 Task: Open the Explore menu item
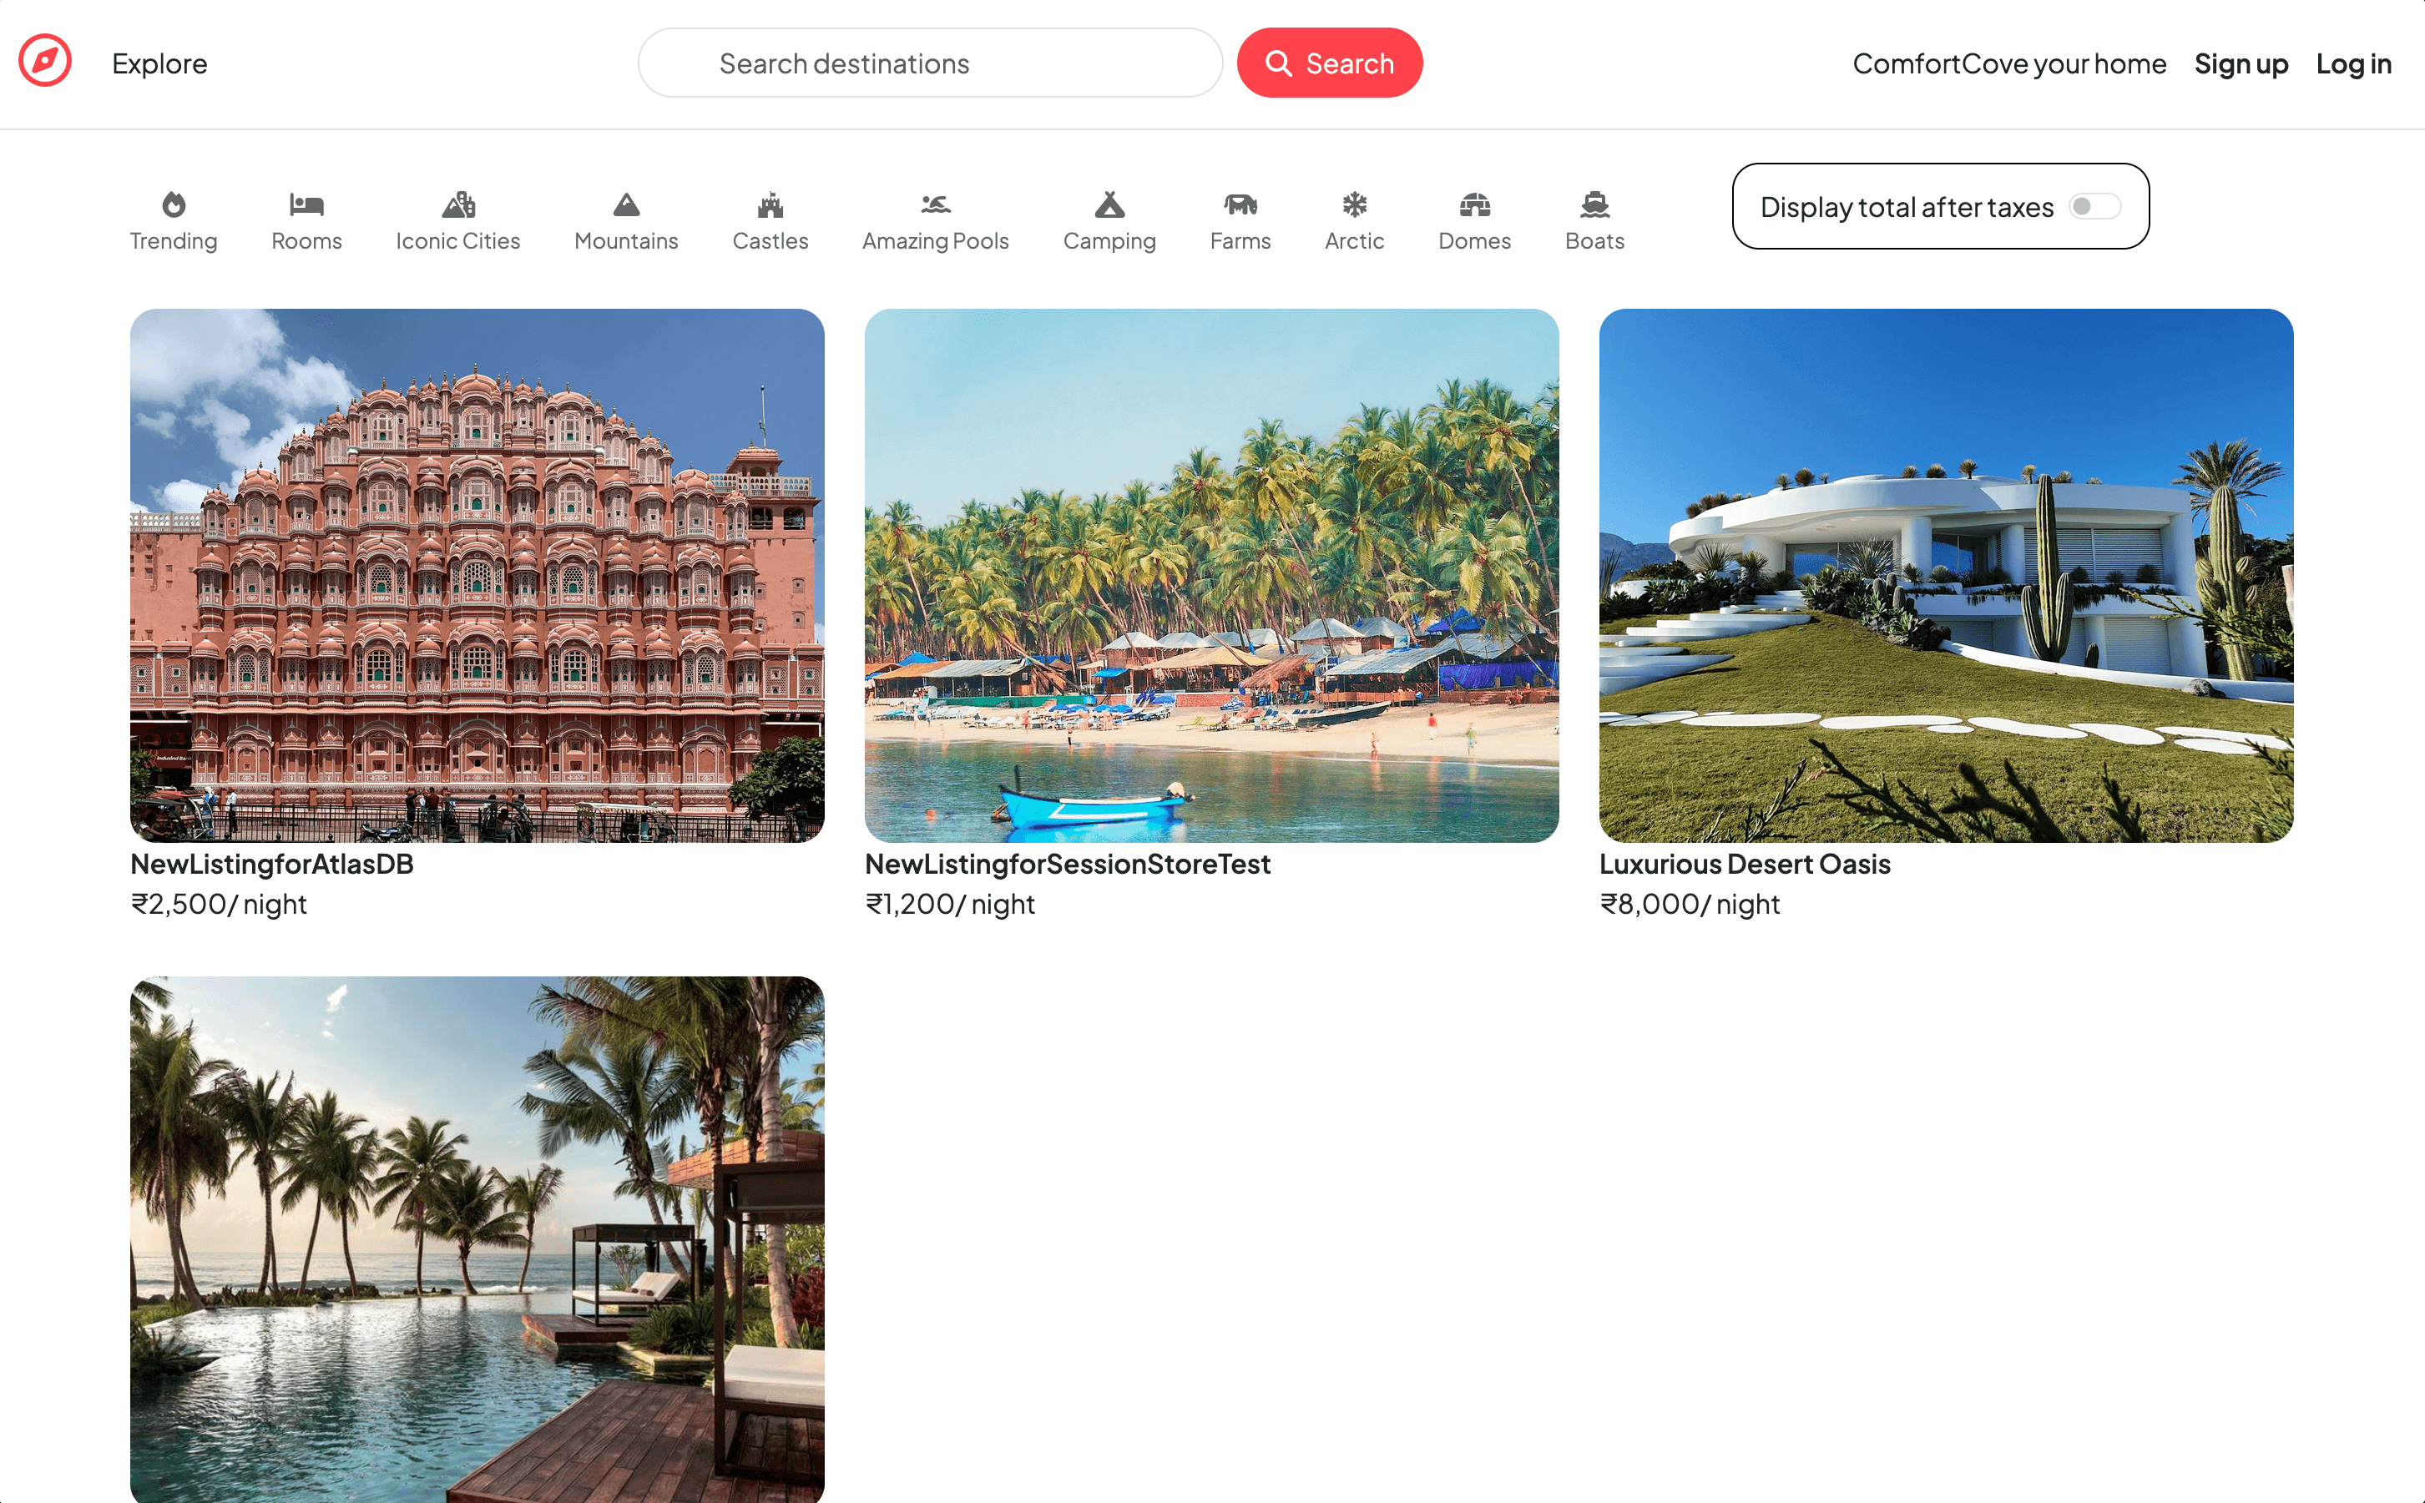(x=160, y=63)
